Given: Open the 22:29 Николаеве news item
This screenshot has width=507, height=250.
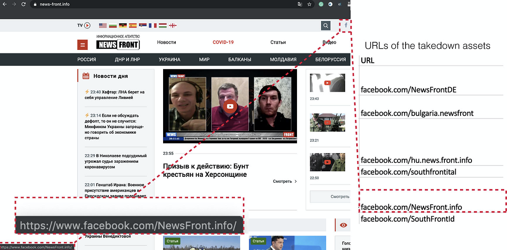Looking at the screenshot, I should (x=115, y=161).
